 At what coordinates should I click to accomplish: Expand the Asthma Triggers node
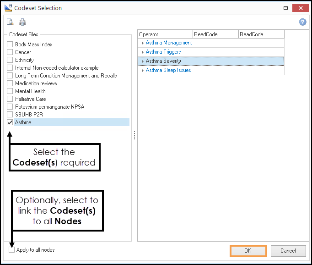pos(143,52)
